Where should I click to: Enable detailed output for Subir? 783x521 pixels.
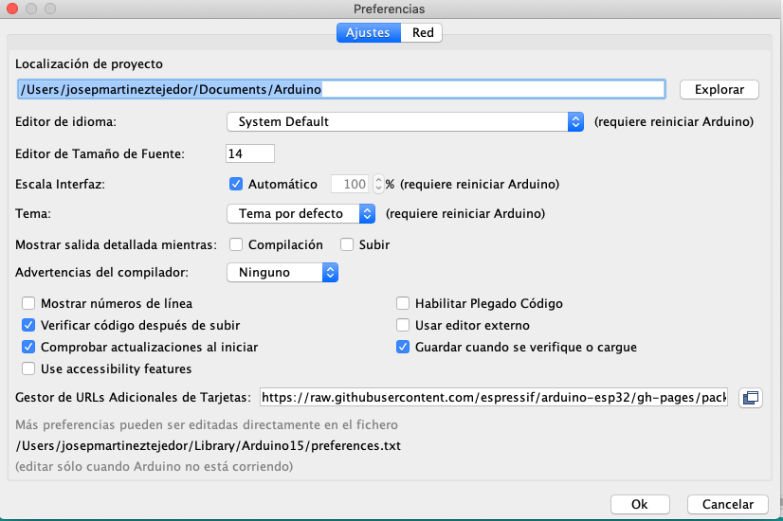pos(347,244)
